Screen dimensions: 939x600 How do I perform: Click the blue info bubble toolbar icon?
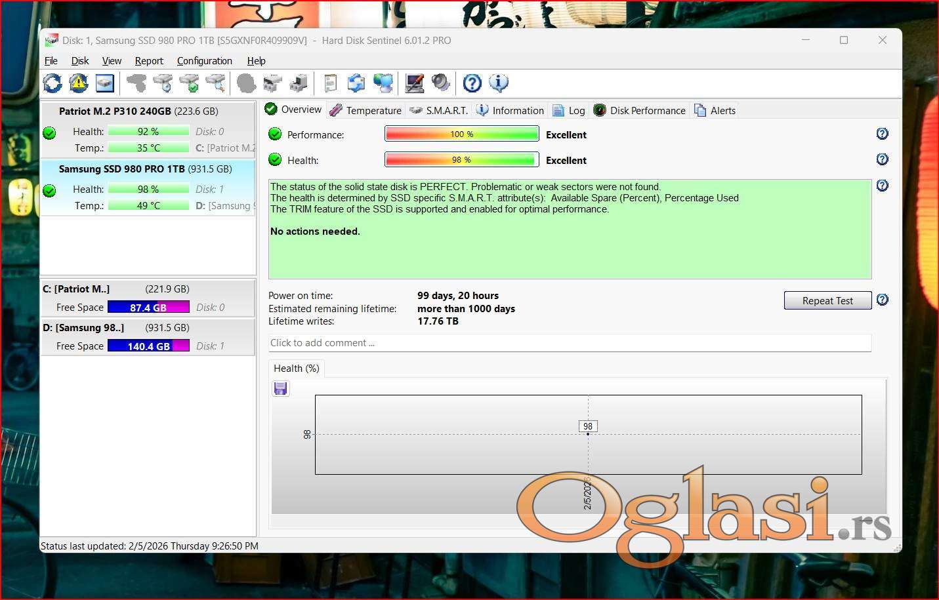[x=499, y=83]
